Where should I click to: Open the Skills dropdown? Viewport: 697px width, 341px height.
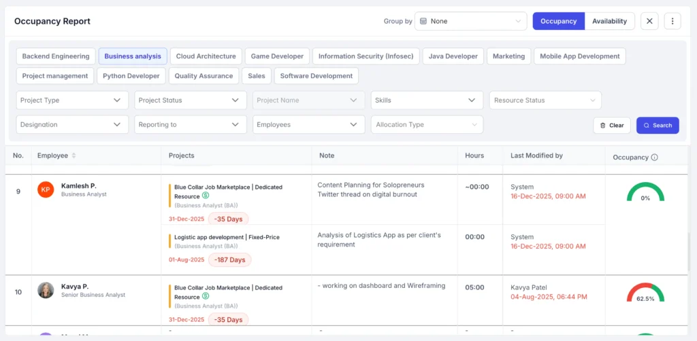click(427, 101)
